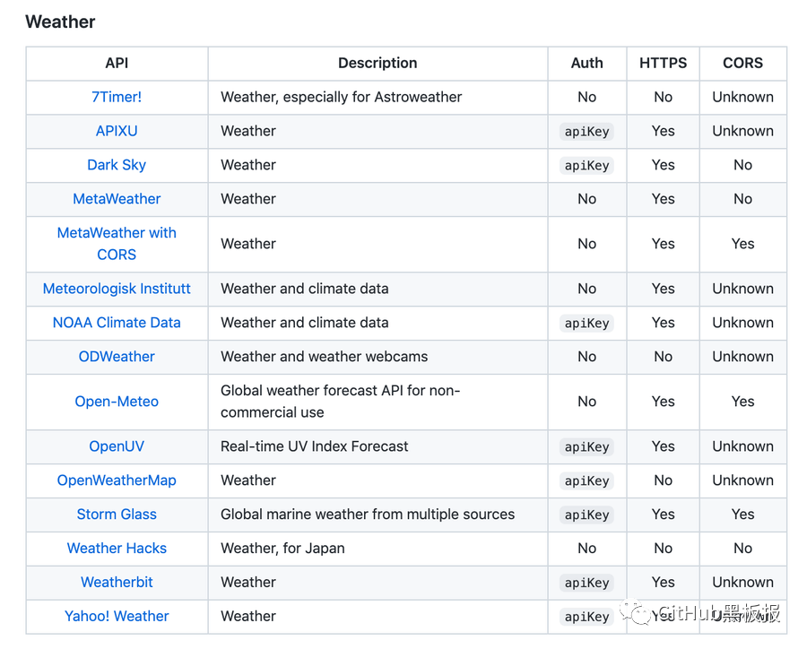The width and height of the screenshot is (807, 649).
Task: Click the CORS column header
Action: (742, 63)
